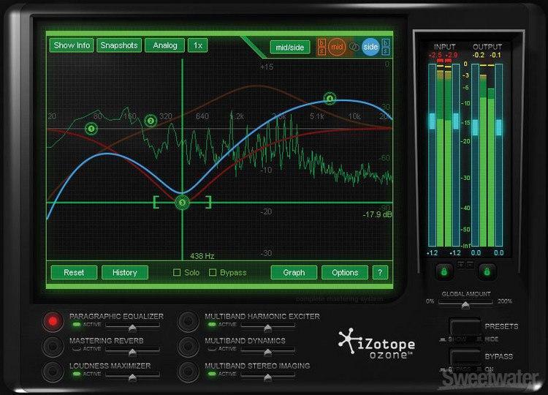Open the Mastering Reverb module with its round button

click(x=53, y=347)
